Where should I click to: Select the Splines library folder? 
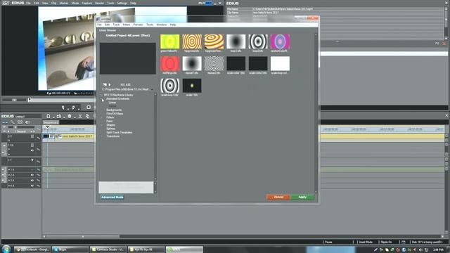(x=110, y=129)
